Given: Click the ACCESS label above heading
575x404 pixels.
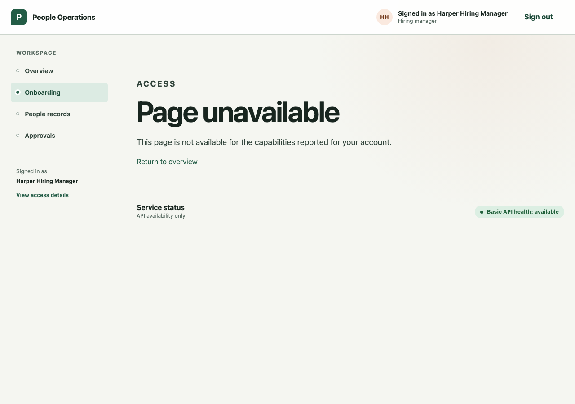Looking at the screenshot, I should [156, 84].
